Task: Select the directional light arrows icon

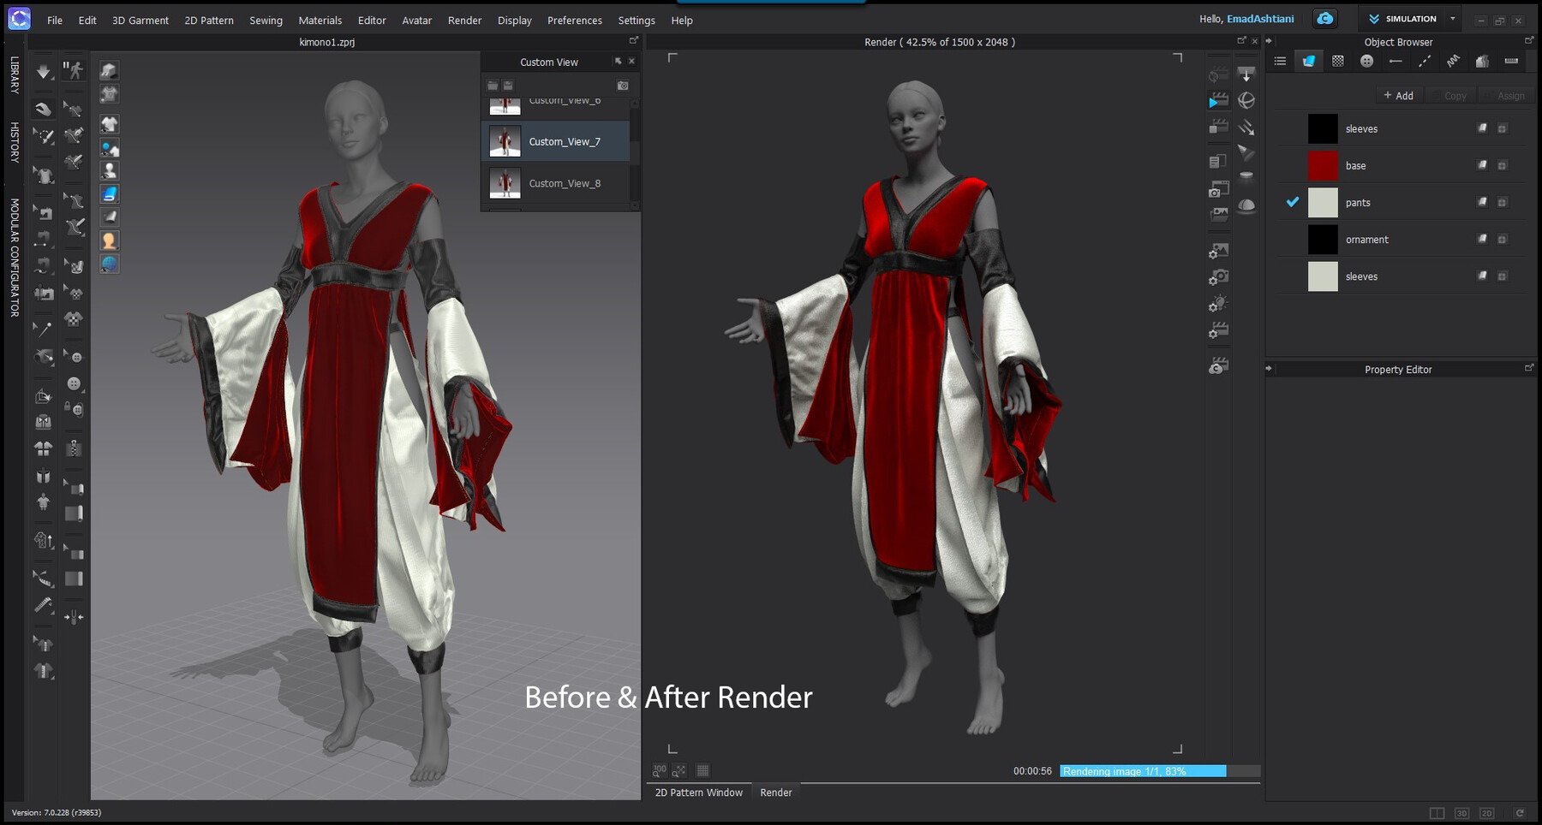Action: [x=1247, y=127]
